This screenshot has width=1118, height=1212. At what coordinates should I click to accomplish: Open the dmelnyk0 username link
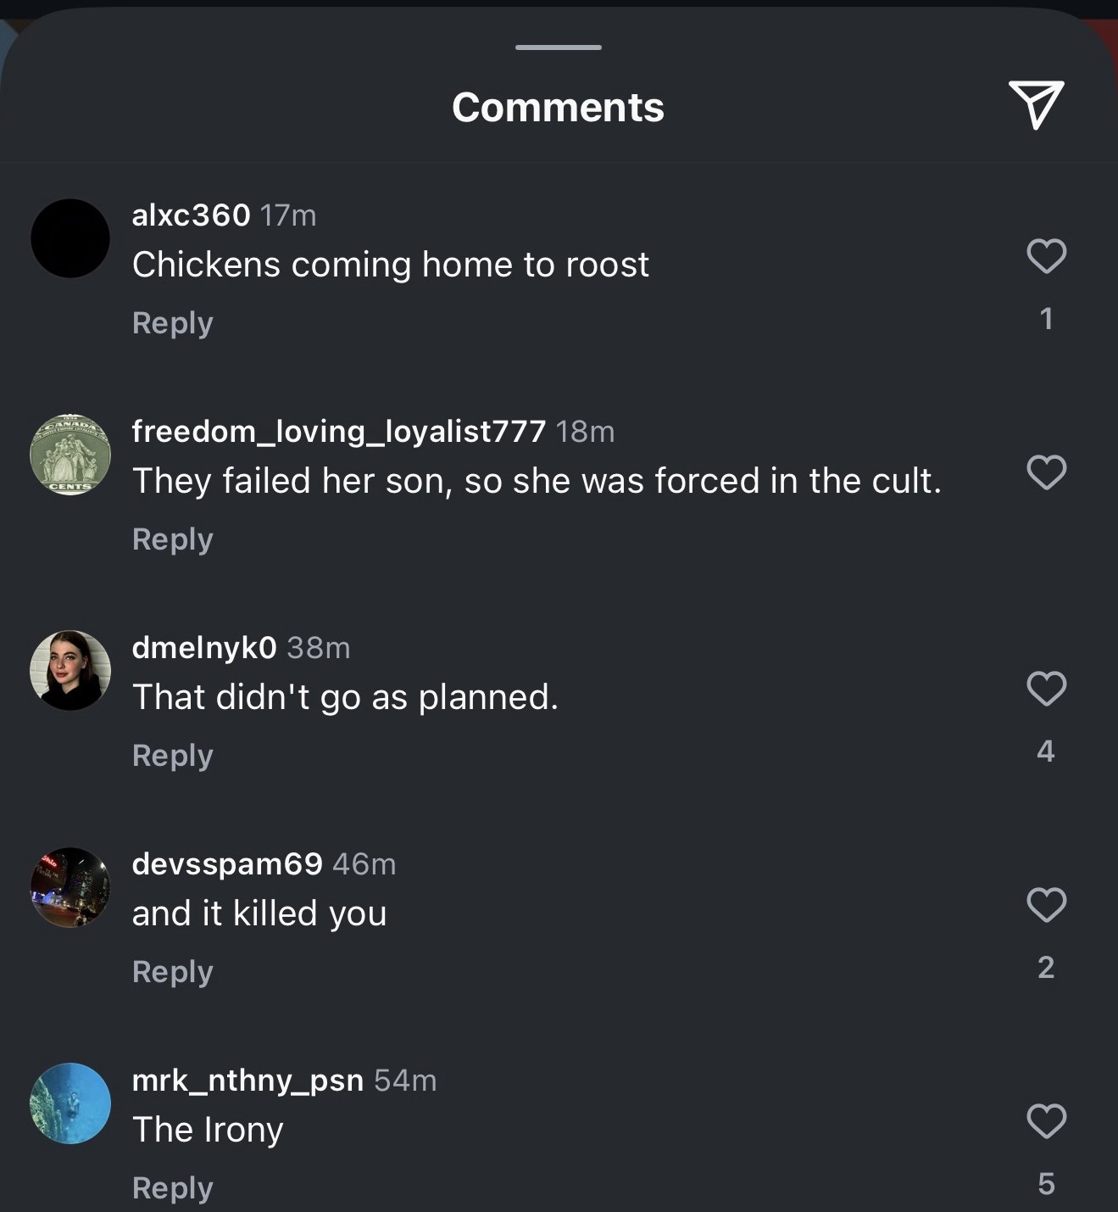point(204,648)
